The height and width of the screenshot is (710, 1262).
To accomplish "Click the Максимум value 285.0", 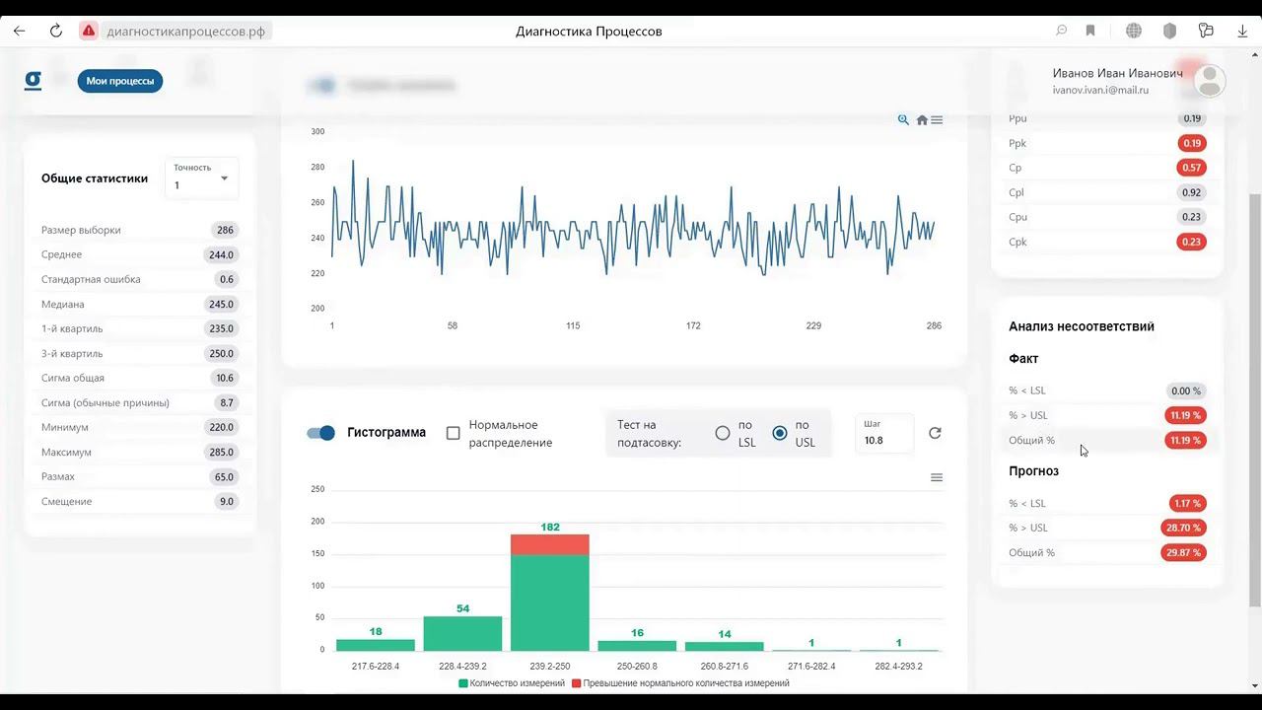I will tap(222, 452).
